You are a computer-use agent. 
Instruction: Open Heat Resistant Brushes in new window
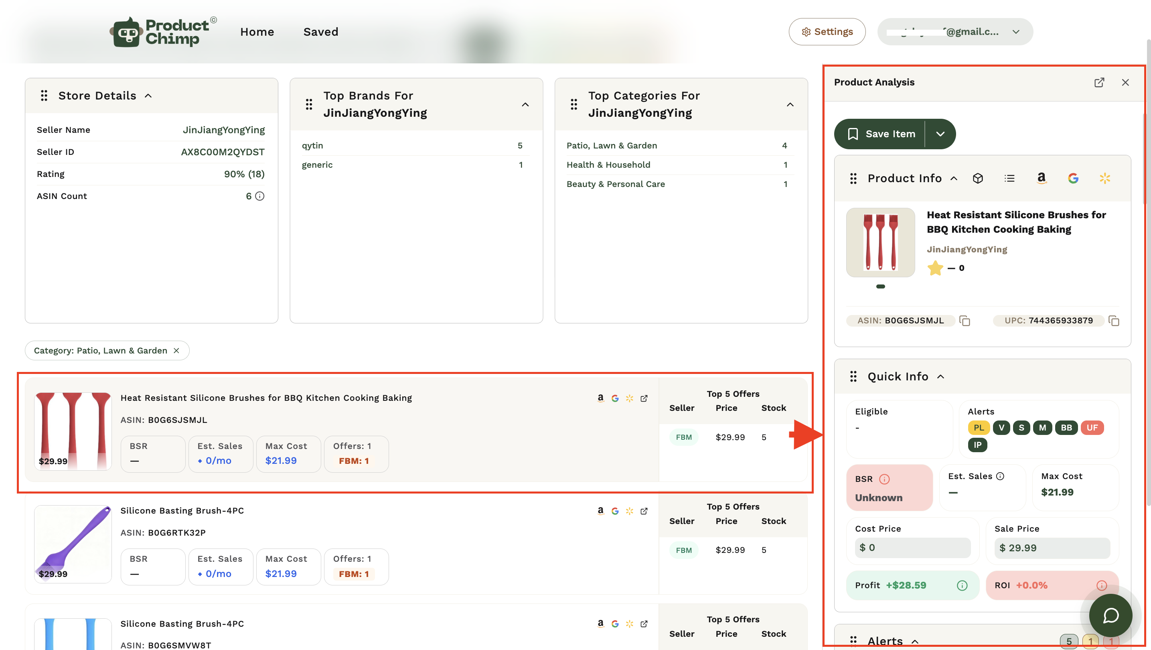pos(644,398)
